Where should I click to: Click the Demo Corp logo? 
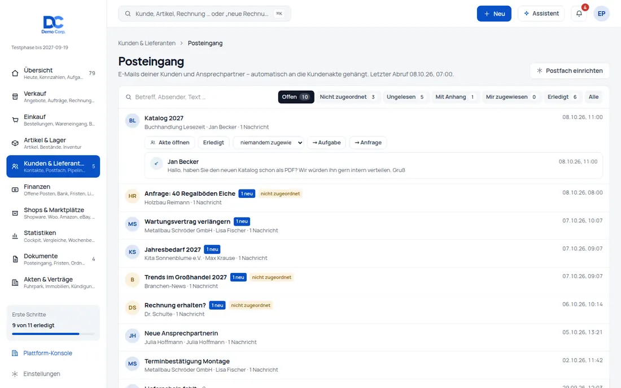54,24
